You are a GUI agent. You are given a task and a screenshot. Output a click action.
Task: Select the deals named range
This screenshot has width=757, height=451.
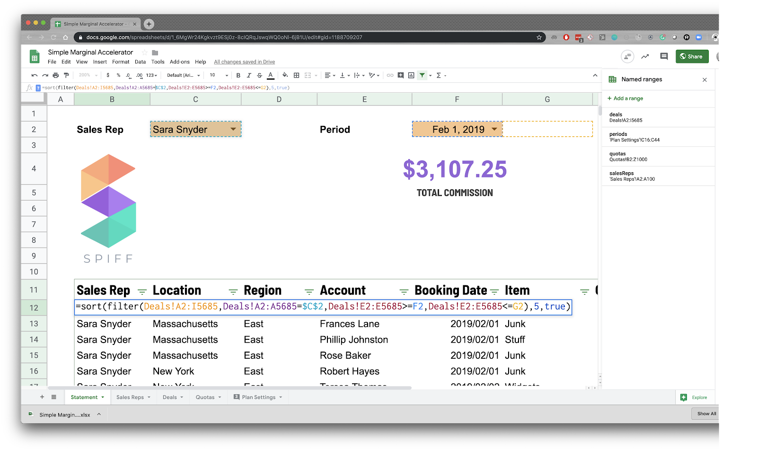658,117
